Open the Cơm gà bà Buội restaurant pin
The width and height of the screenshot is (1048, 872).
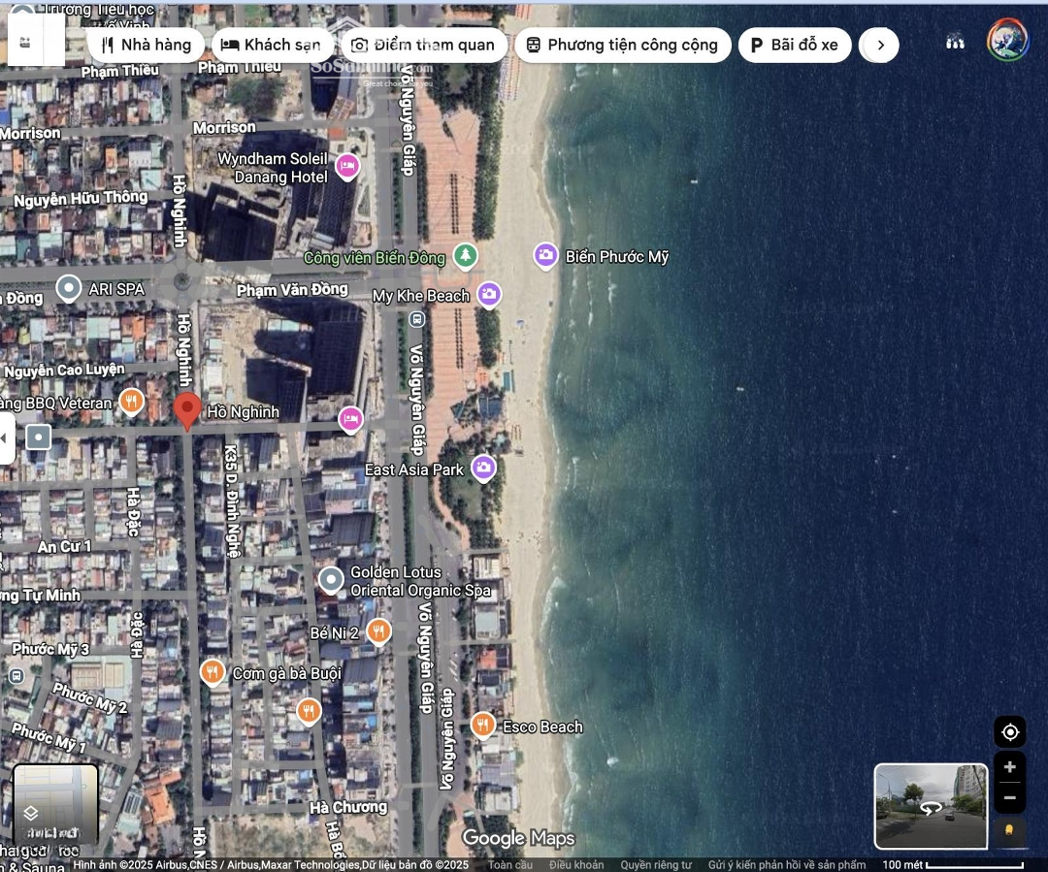pos(213,671)
